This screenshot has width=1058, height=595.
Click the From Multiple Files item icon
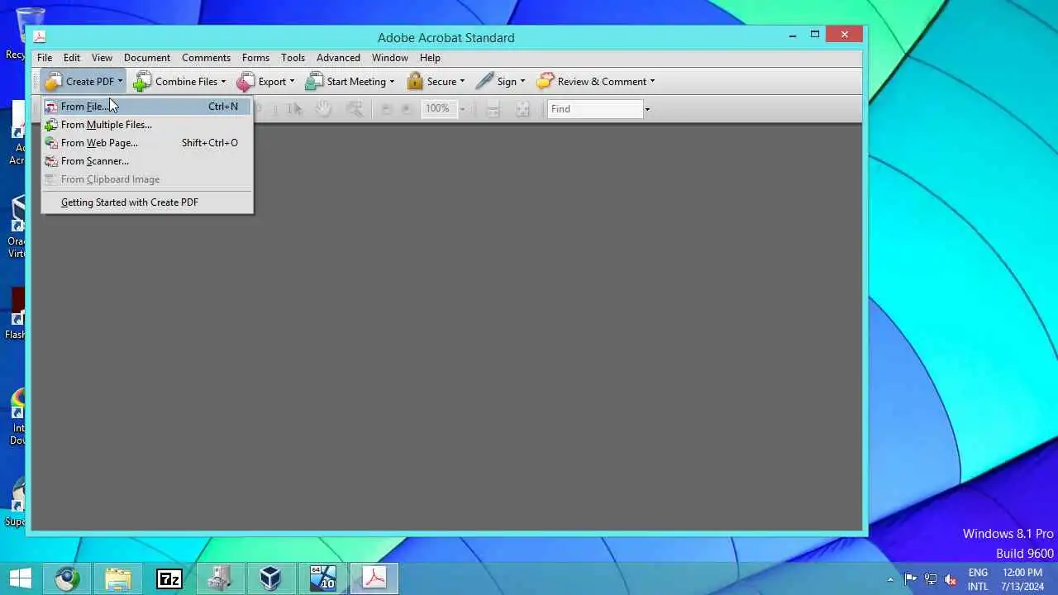click(x=51, y=125)
